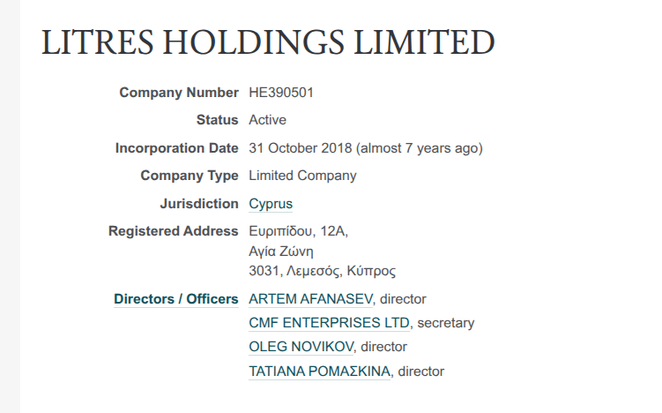Click company number HE390501
The image size is (662, 413).
click(x=281, y=92)
